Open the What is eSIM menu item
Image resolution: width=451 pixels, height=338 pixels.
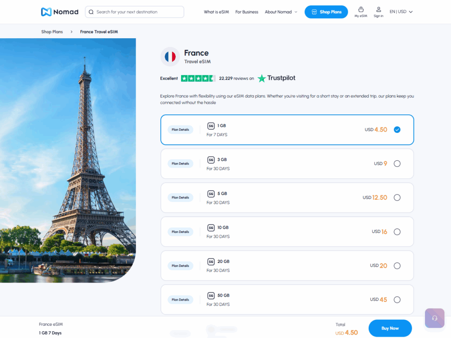217,12
